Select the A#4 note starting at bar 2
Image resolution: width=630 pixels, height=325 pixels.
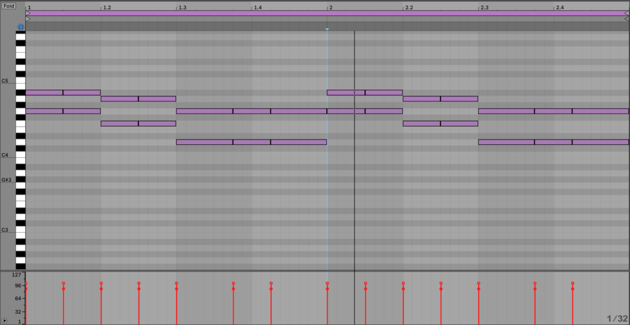(x=346, y=93)
